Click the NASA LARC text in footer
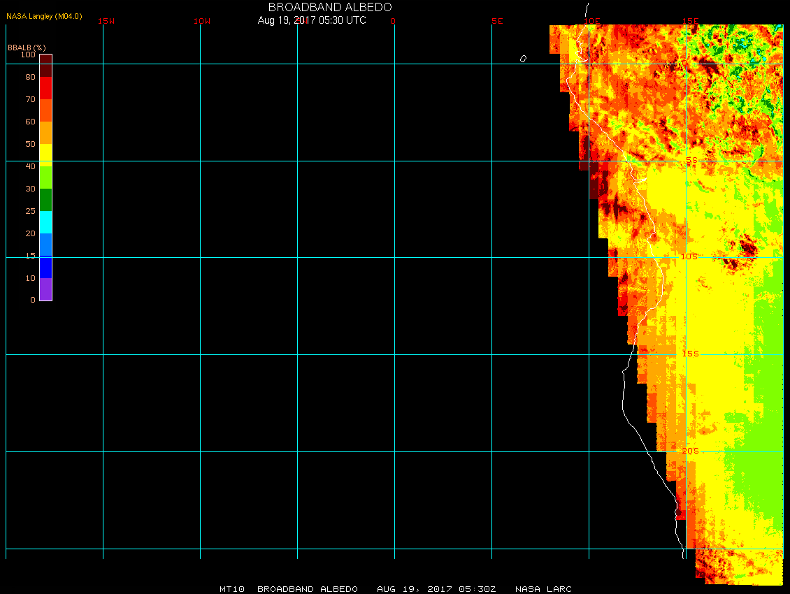This screenshot has height=594, width=790. 543,589
